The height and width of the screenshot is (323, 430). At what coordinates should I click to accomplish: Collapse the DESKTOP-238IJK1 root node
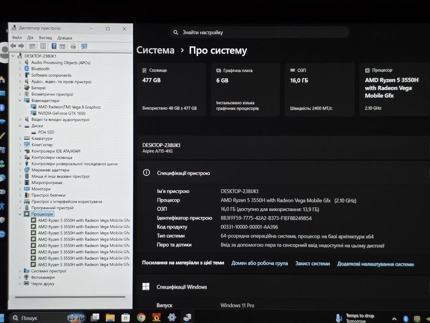point(13,56)
